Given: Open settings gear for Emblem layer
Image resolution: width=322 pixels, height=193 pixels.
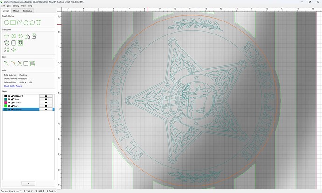Looking at the screenshot, I should point(46,109).
